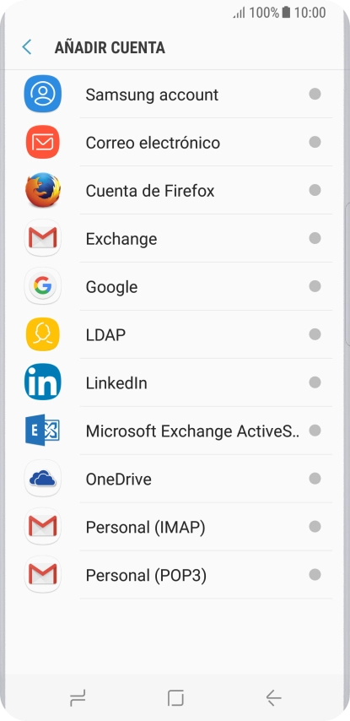Tap the home button in the navigation bar
This screenshot has height=721, width=350.
(175, 697)
